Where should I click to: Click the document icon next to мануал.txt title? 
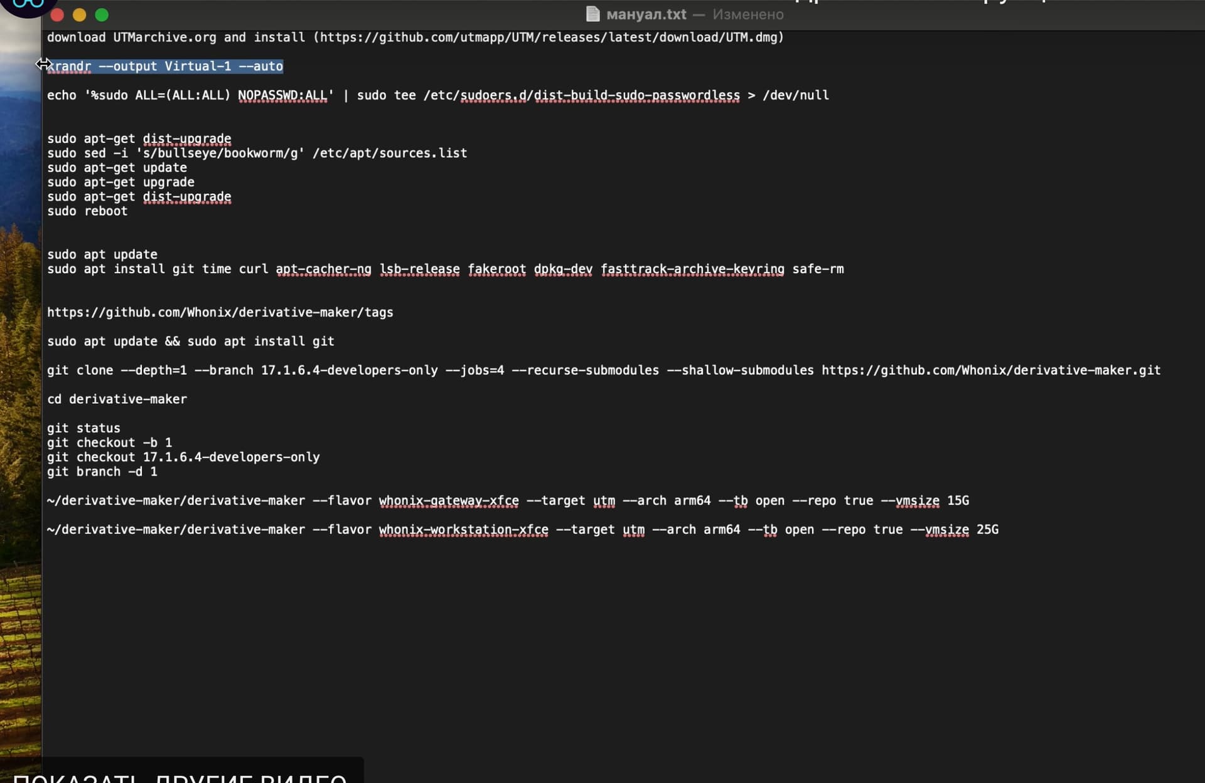tap(592, 14)
